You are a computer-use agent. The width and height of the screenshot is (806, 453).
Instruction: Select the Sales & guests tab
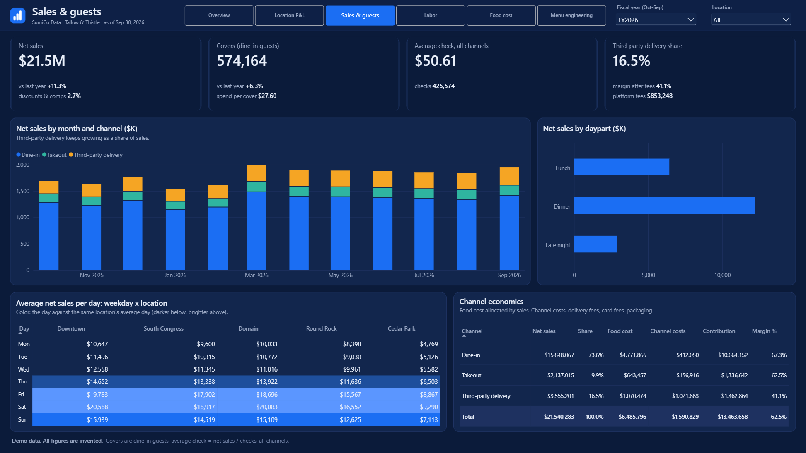(360, 15)
